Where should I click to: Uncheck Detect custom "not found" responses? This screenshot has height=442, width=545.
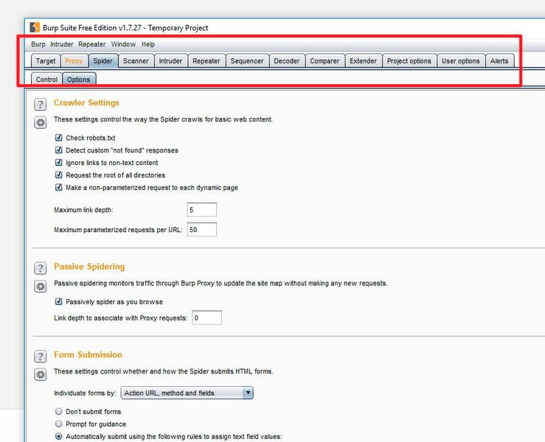pyautogui.click(x=59, y=150)
